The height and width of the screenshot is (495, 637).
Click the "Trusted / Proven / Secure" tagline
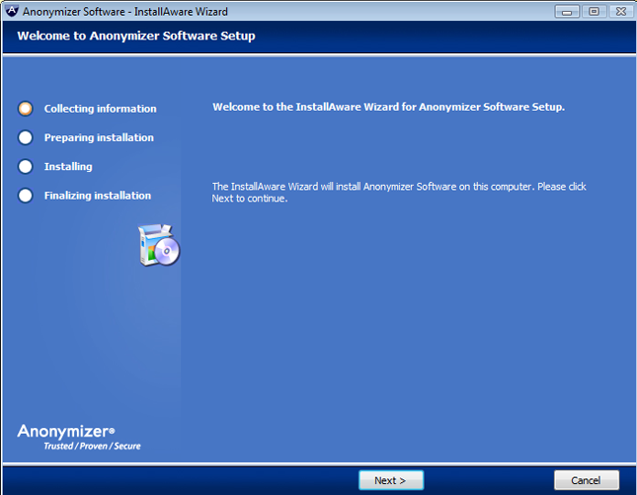[x=92, y=447]
